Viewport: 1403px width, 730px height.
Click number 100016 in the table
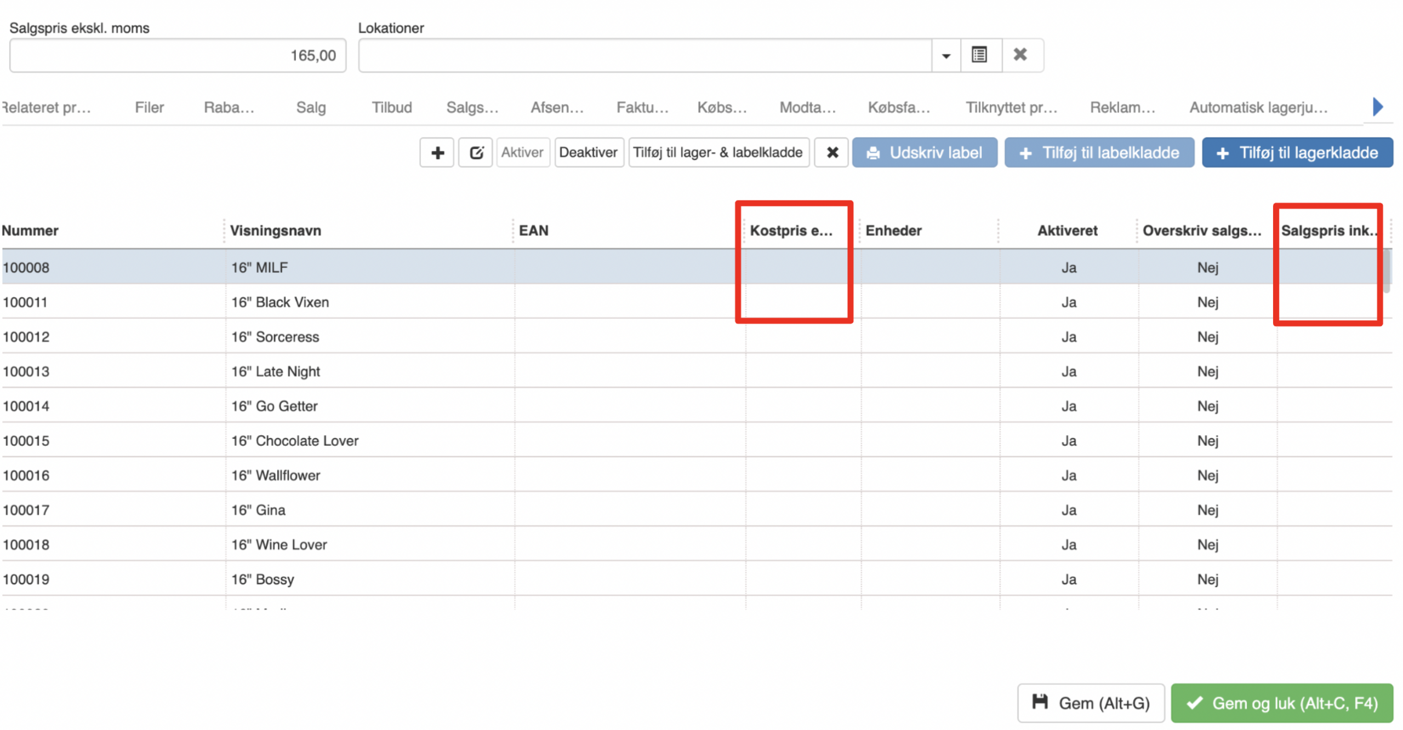[26, 475]
